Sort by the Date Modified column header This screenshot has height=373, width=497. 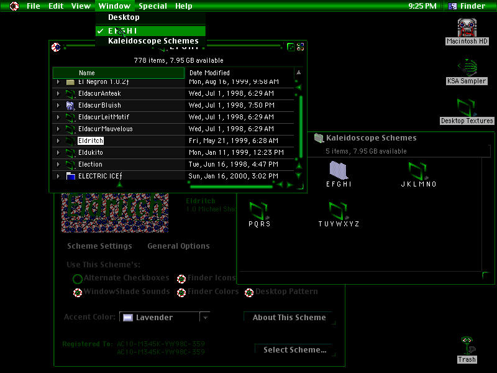[239, 73]
